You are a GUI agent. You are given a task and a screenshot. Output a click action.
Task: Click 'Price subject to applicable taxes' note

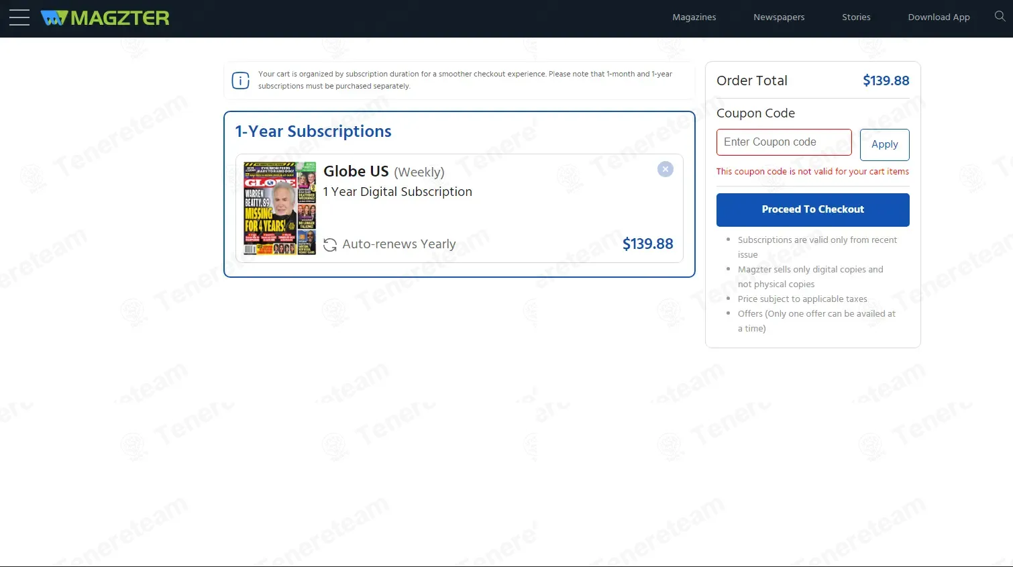coord(802,299)
